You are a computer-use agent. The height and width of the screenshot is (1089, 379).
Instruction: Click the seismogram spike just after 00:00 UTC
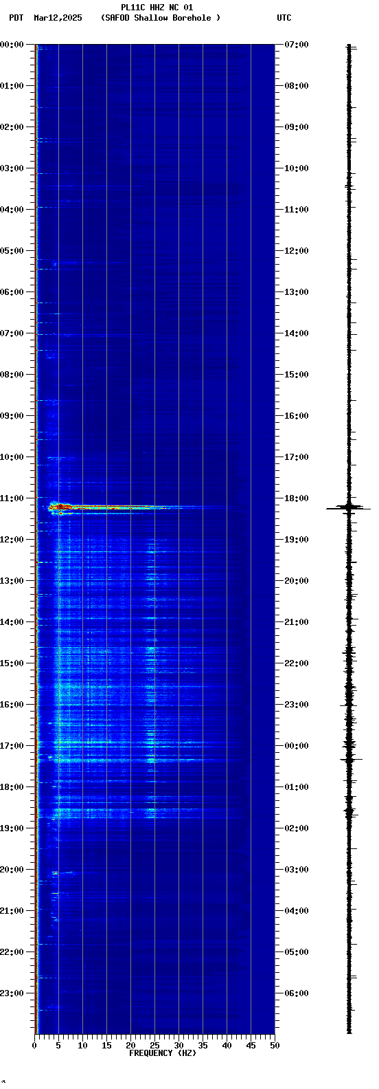(350, 759)
